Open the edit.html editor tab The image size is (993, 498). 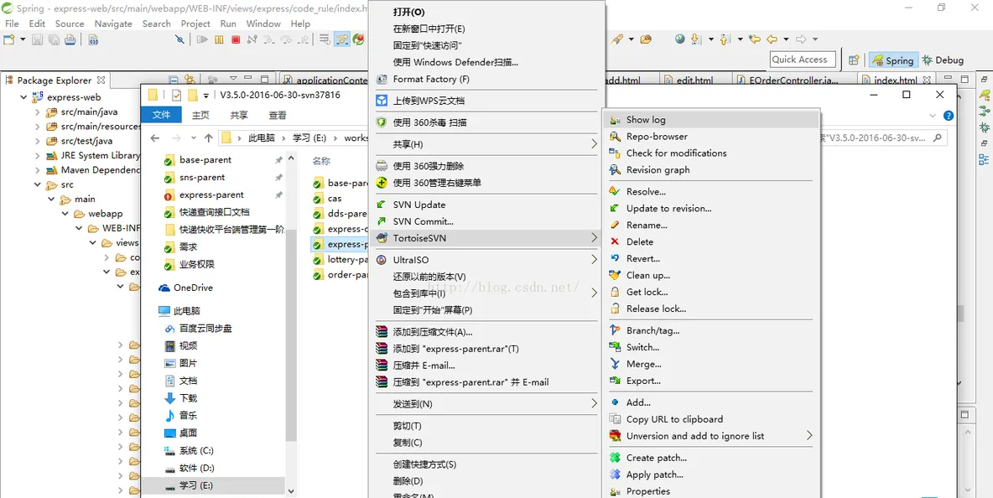pos(688,80)
